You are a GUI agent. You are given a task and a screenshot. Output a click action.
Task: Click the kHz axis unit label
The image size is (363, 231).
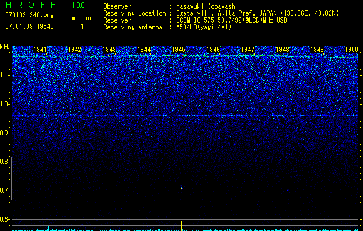point(5,47)
